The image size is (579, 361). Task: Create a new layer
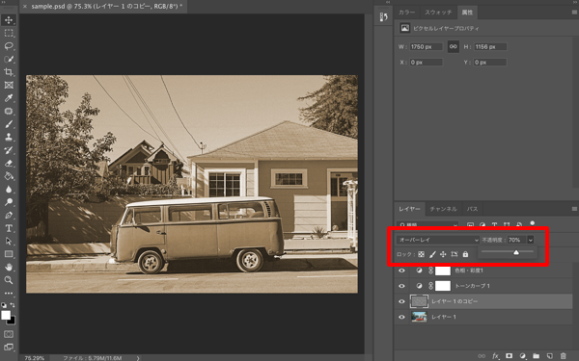[x=549, y=356]
